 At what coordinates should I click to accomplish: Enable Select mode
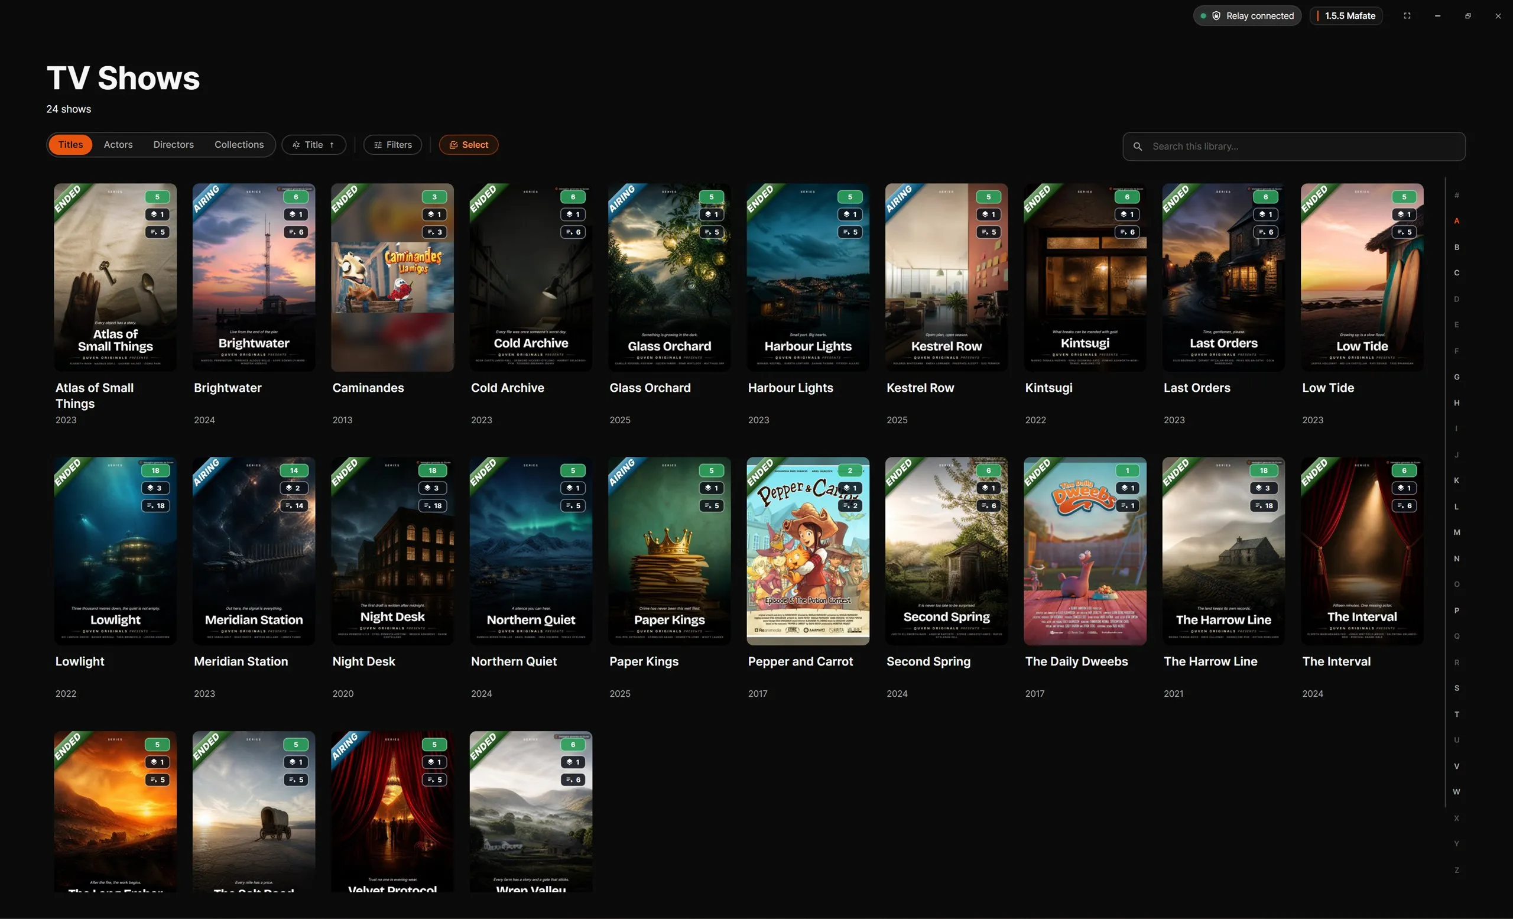point(469,145)
